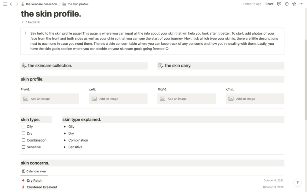
Task: Enable the Combination skin type checkbox
Action: coord(24,140)
